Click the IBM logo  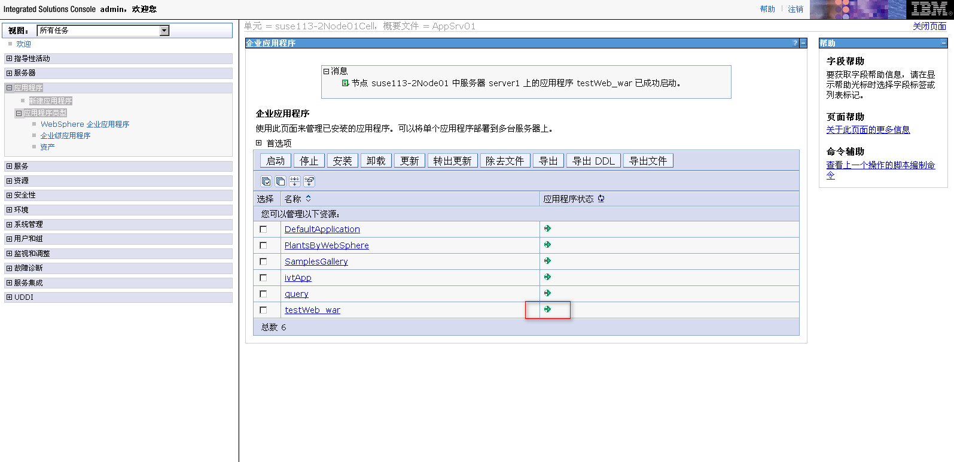(x=930, y=10)
